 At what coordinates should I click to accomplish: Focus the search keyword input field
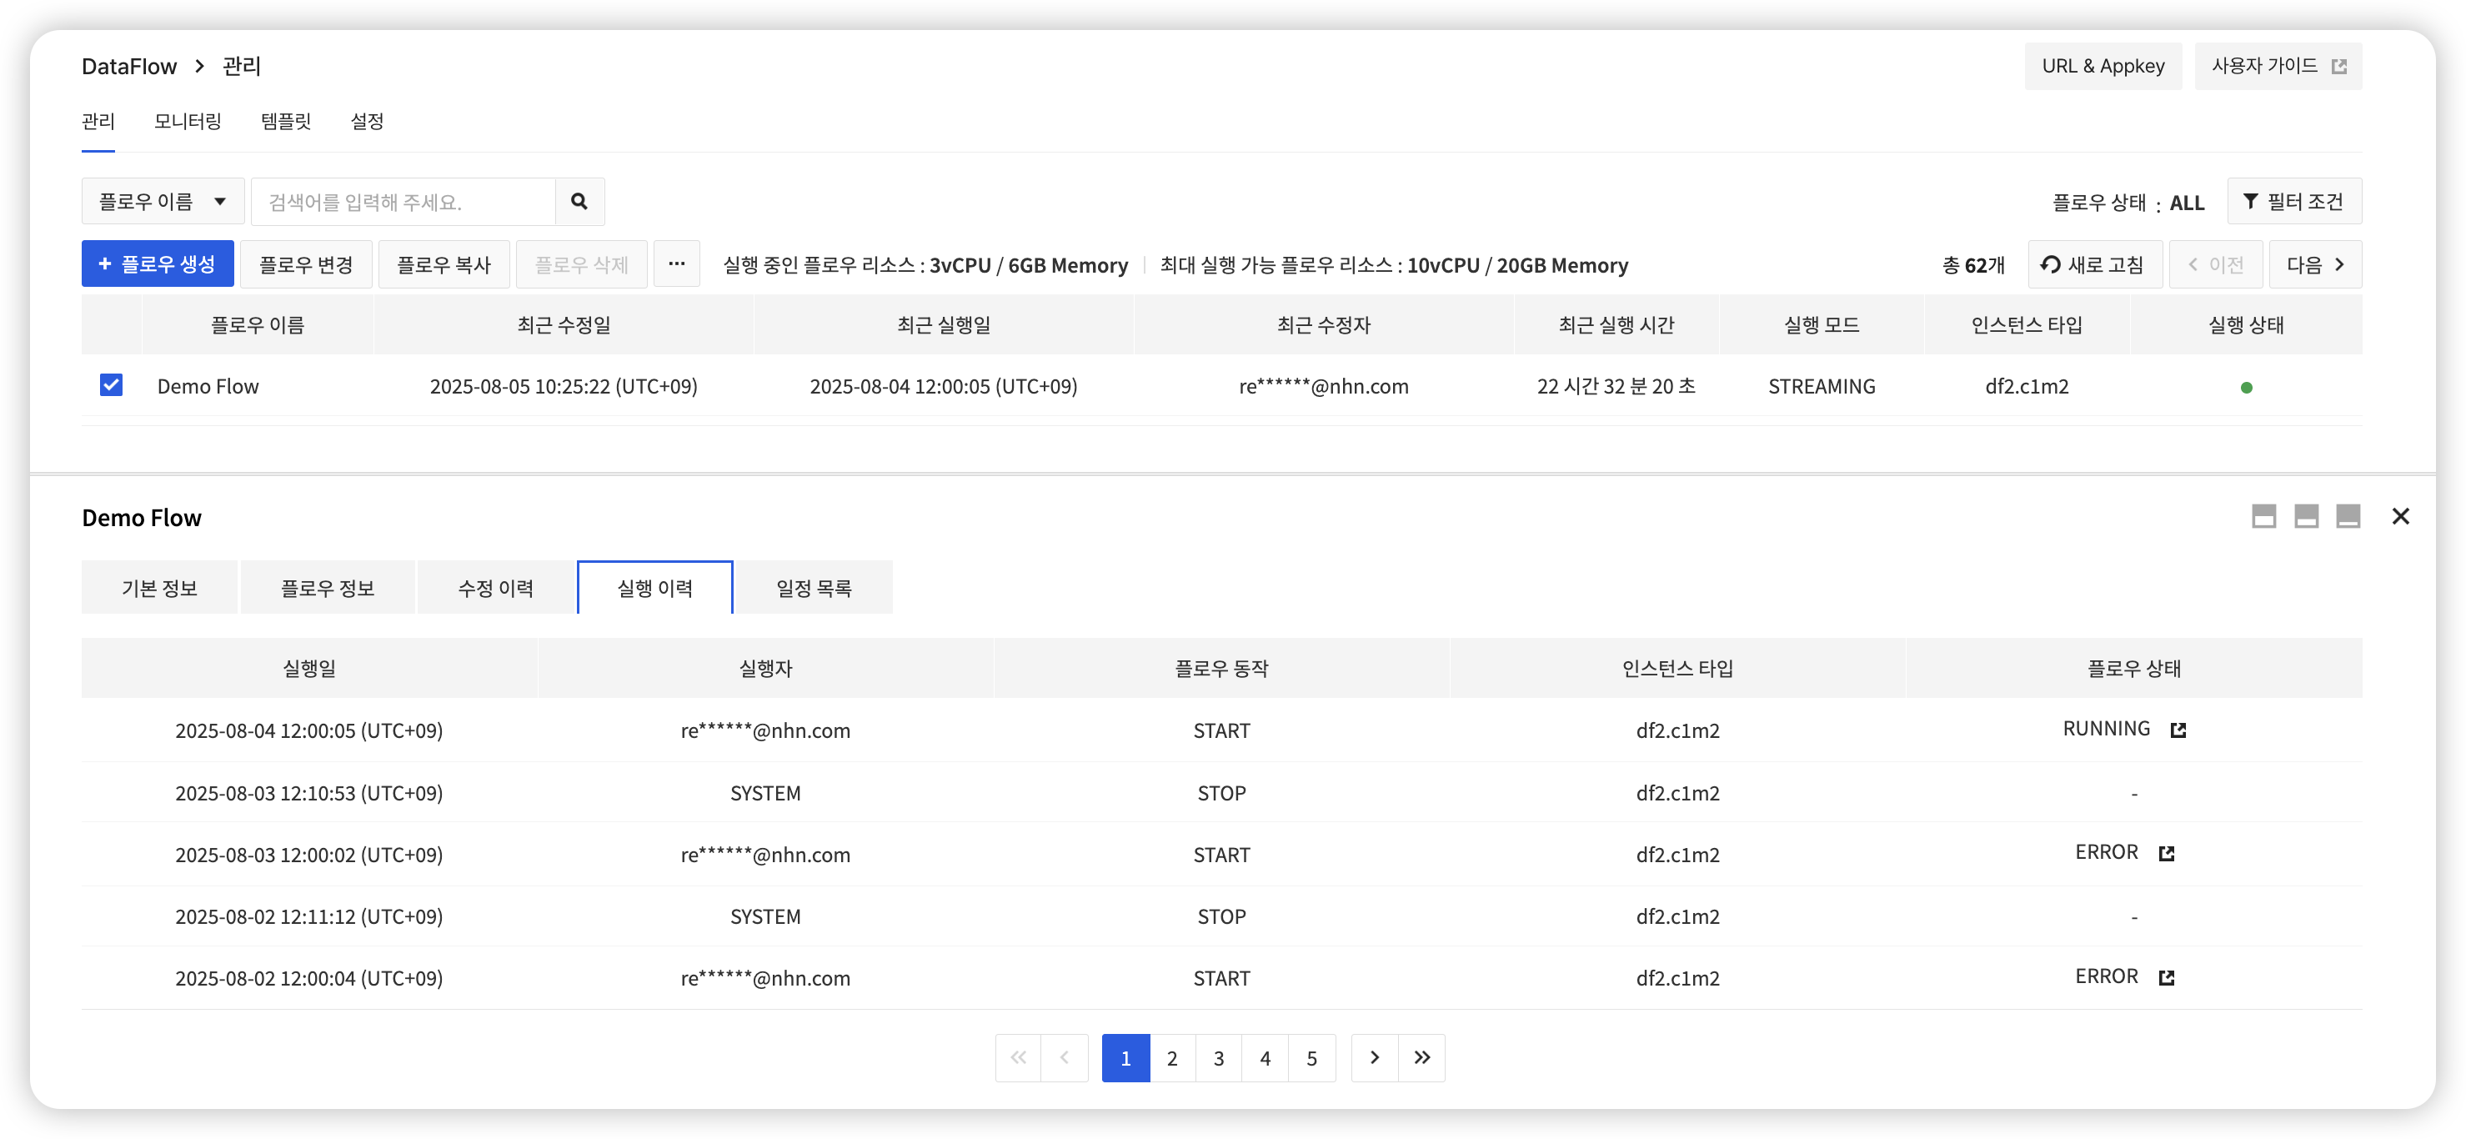point(402,201)
